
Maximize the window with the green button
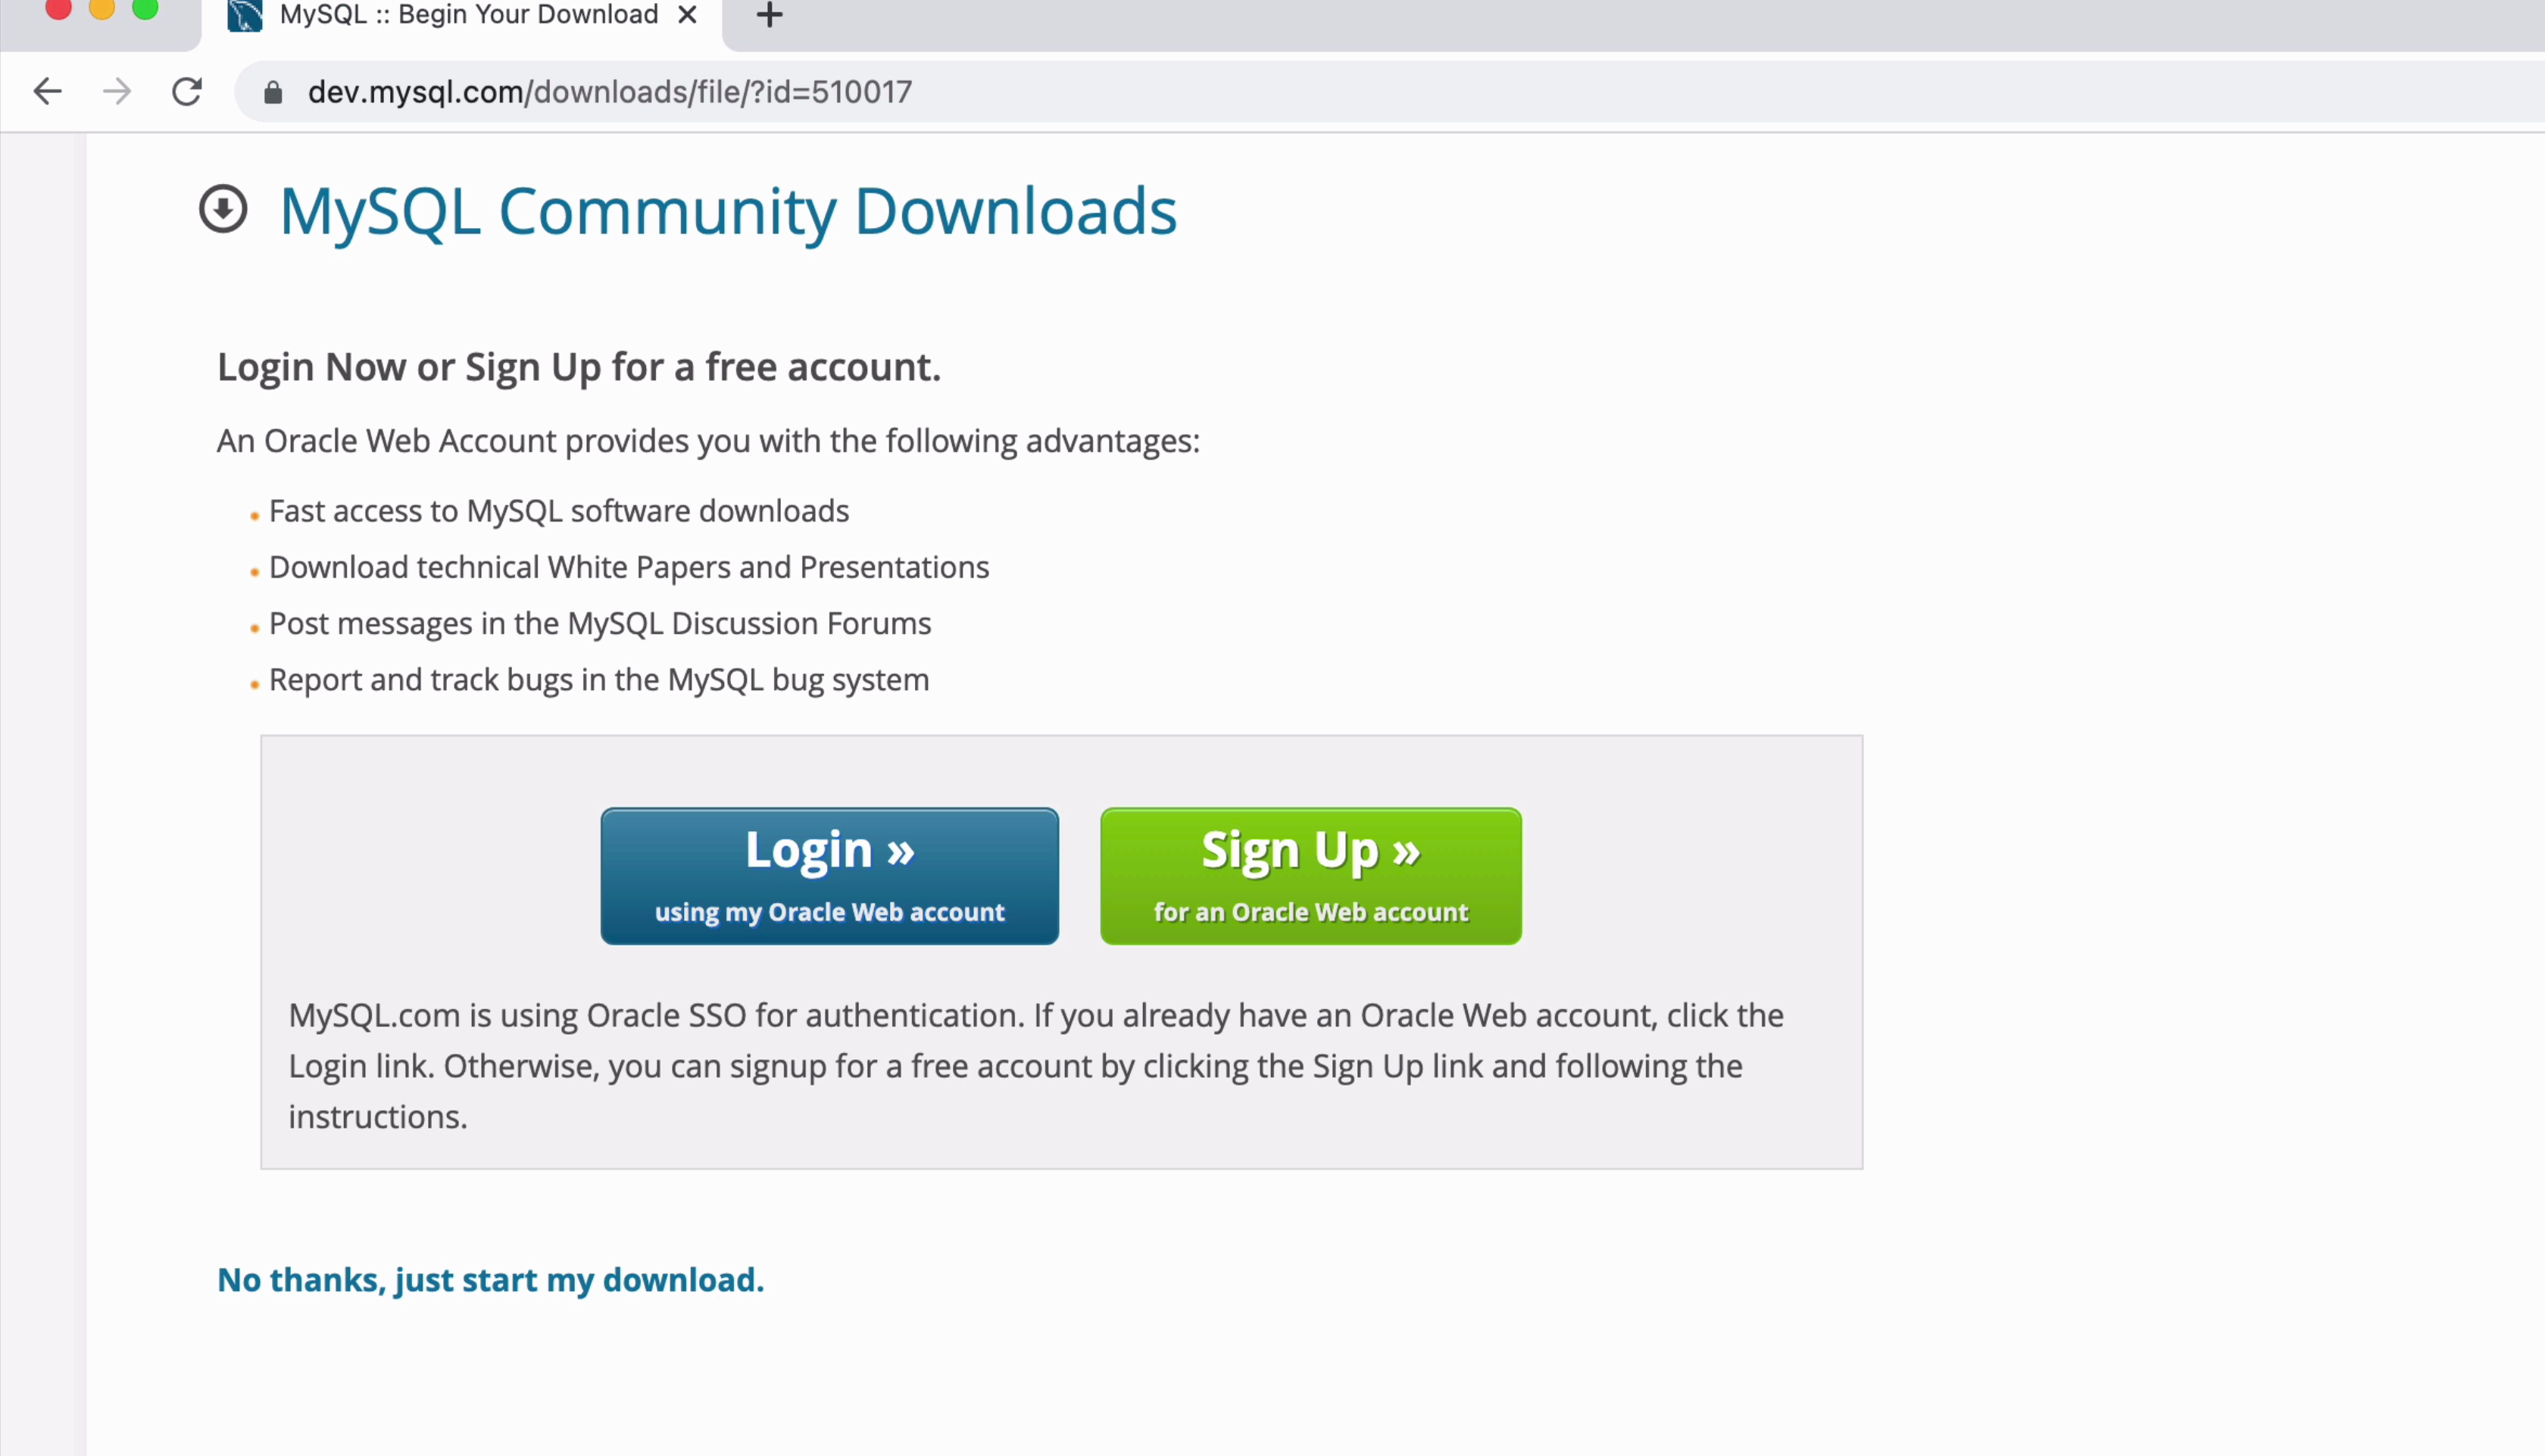[146, 8]
